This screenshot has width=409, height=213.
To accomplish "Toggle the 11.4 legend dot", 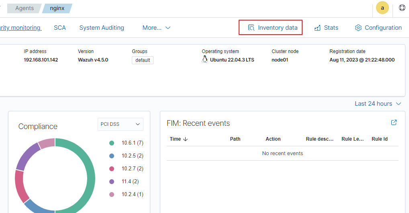I will coord(112,181).
